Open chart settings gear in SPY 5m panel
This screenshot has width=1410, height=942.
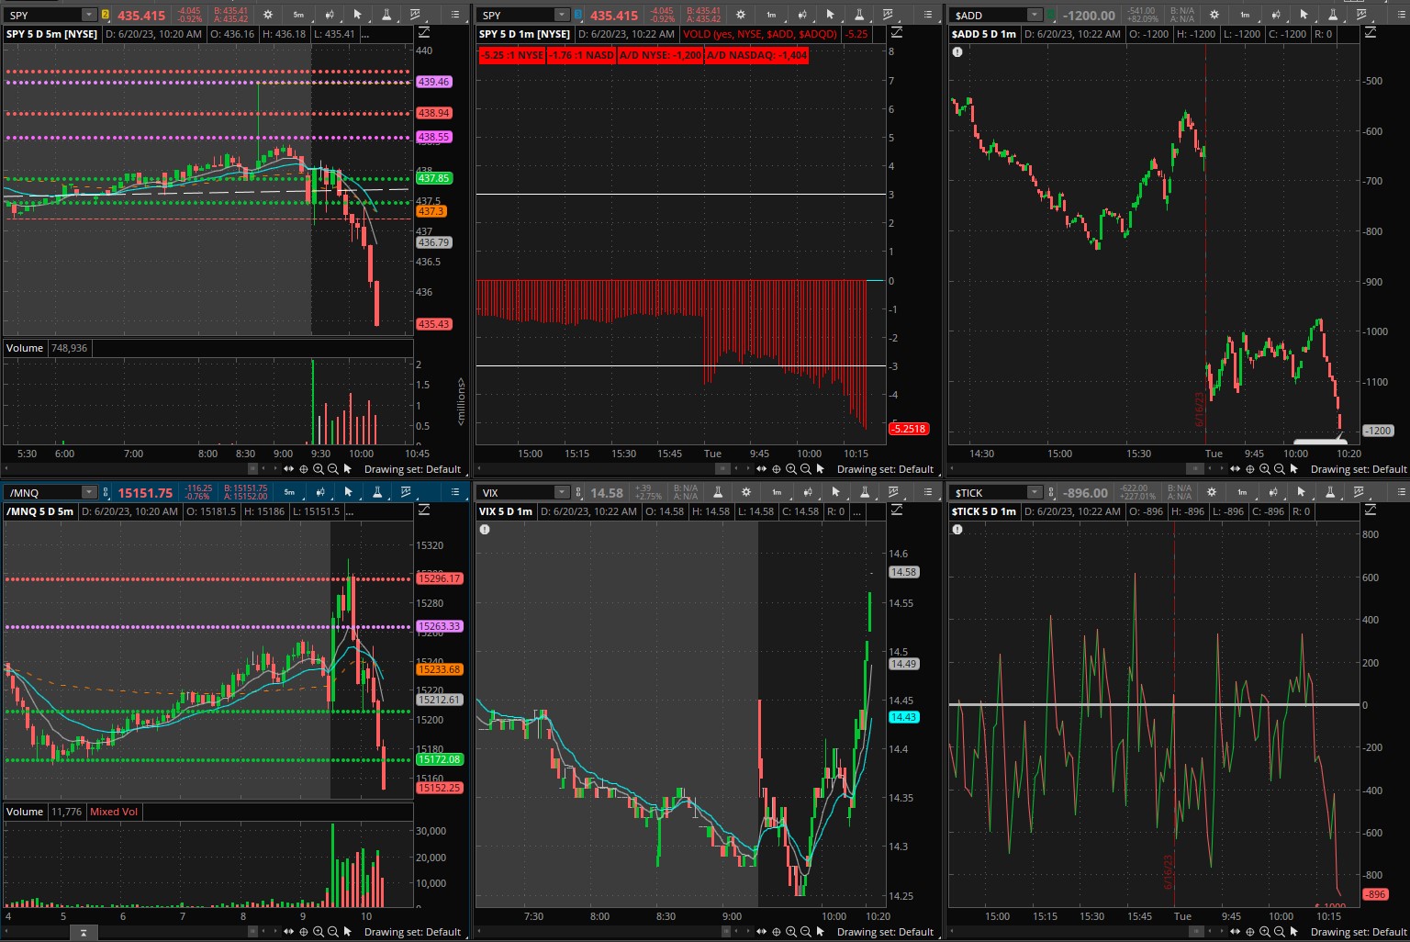268,15
